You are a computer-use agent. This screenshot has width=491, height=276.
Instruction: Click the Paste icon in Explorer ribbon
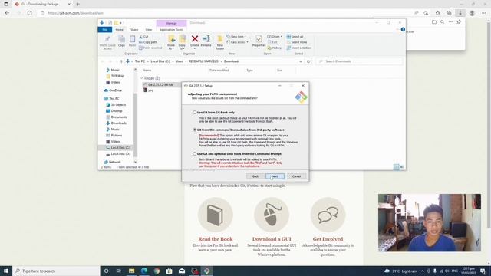click(133, 41)
